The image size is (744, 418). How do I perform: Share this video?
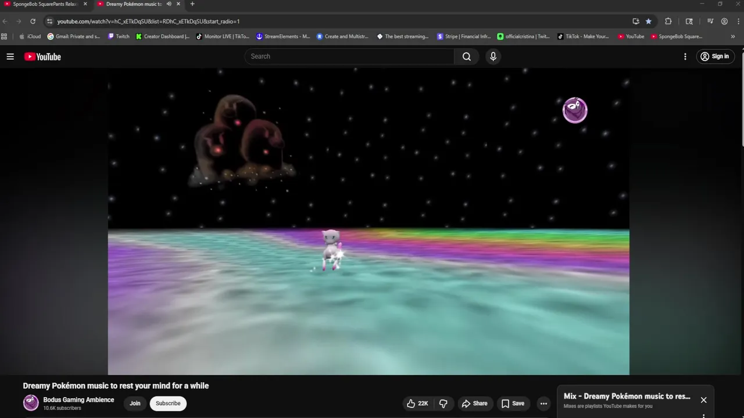[474, 403]
